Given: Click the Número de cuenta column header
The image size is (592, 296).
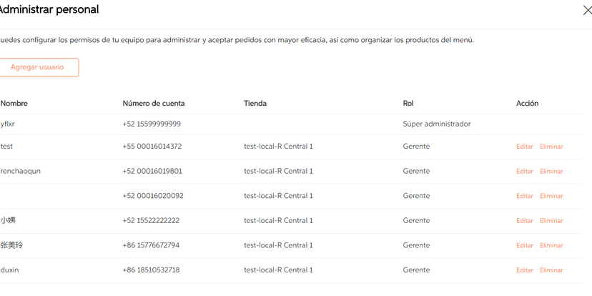Looking at the screenshot, I should pos(153,104).
